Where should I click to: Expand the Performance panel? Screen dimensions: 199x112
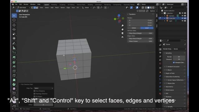pos(164,90)
